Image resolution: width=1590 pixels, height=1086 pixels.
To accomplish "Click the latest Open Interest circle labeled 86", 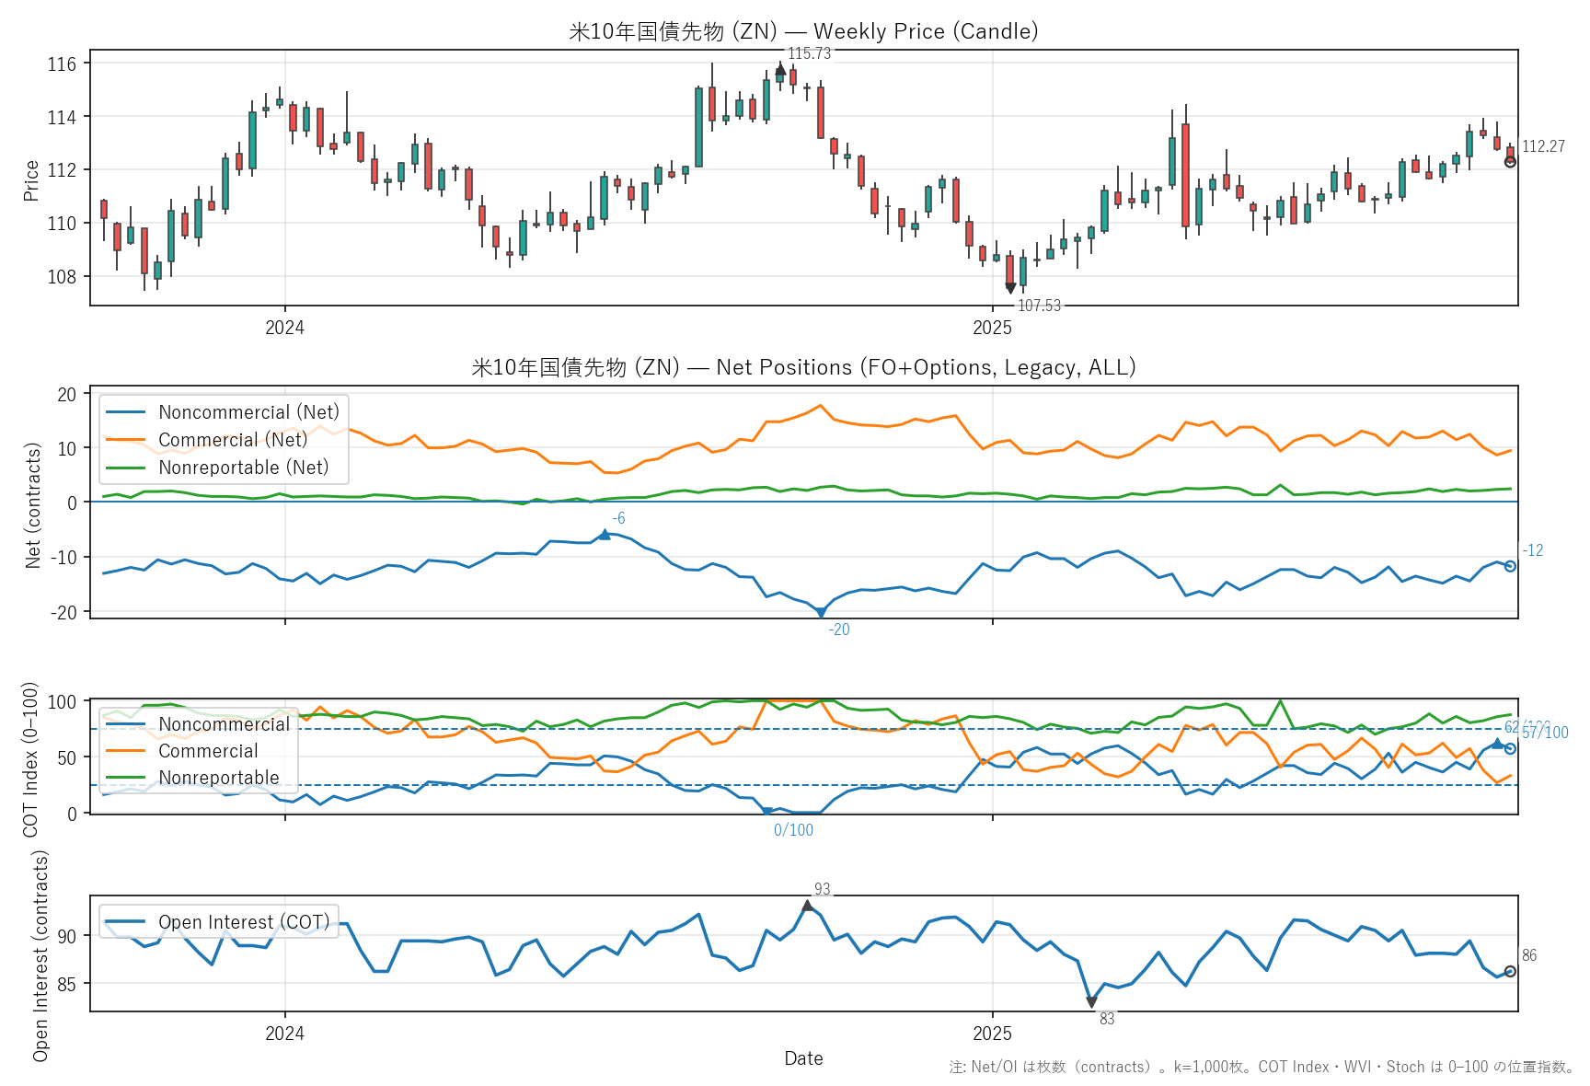I will point(1510,972).
